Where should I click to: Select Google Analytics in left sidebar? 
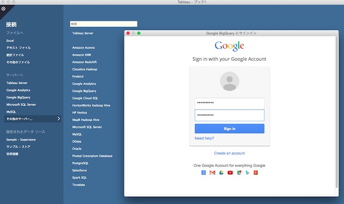pyautogui.click(x=18, y=90)
